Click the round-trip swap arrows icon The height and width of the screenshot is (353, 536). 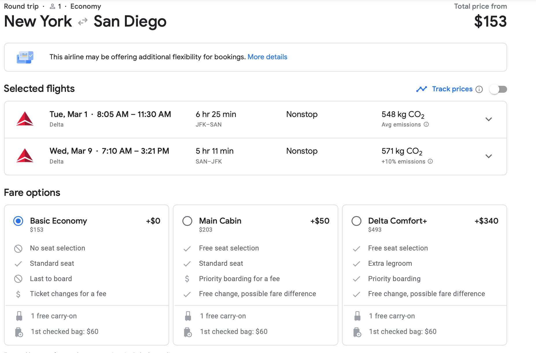(83, 22)
